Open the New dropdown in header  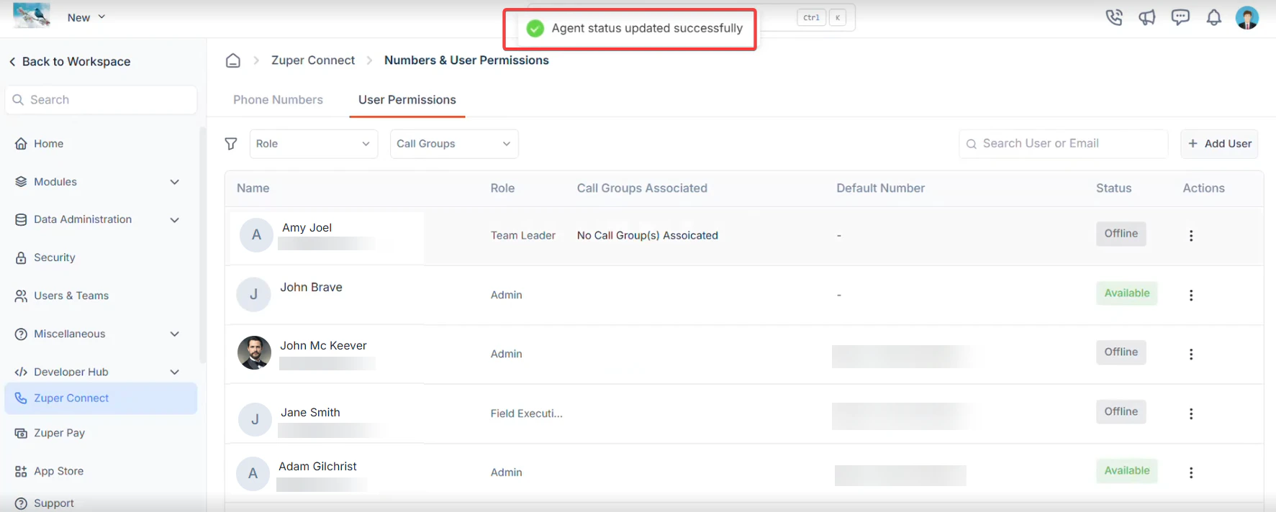coord(86,17)
